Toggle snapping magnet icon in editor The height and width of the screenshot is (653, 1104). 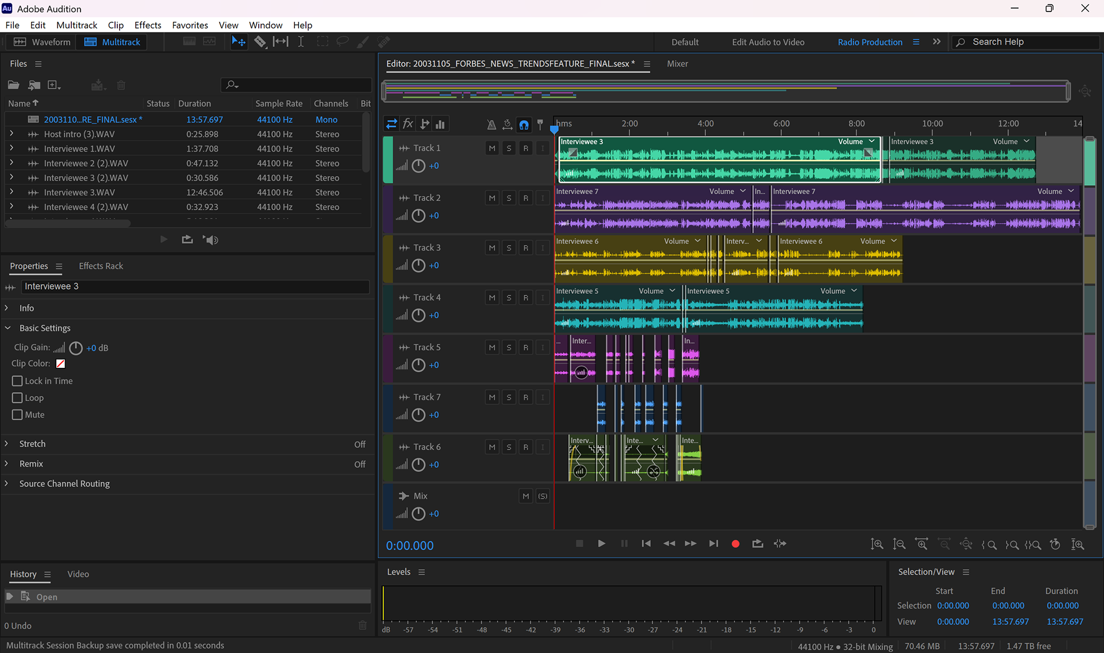point(524,124)
